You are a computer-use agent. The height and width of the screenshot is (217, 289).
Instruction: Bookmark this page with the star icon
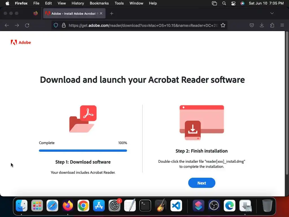pyautogui.click(x=223, y=25)
